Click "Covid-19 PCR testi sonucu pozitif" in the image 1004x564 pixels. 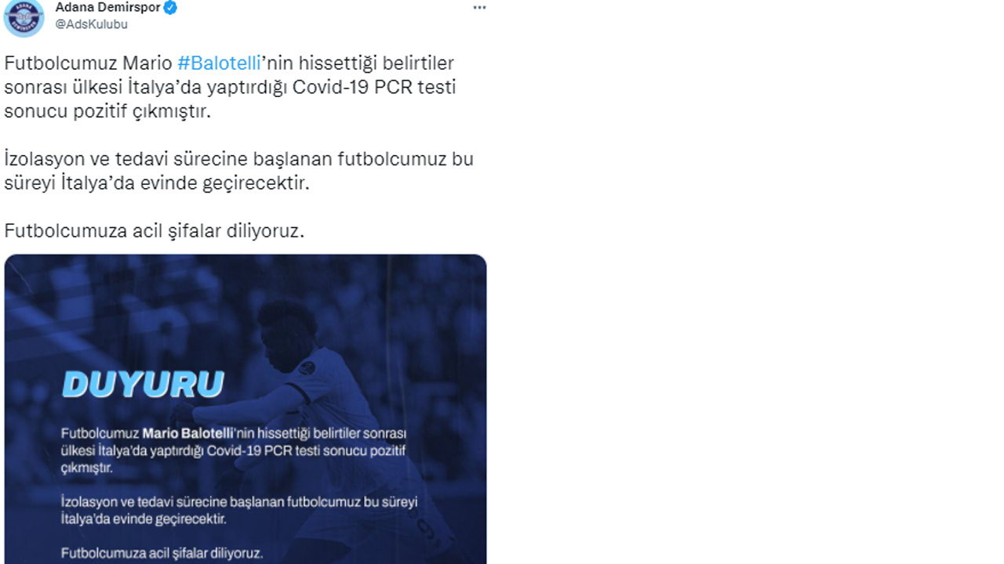click(x=307, y=450)
